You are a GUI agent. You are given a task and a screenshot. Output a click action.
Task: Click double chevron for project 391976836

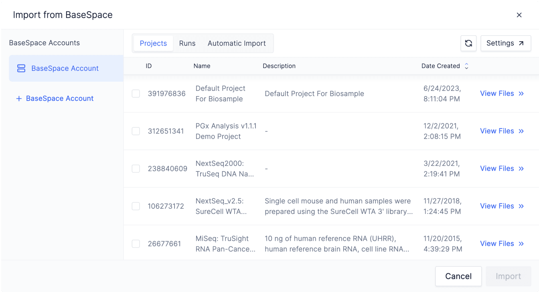[x=521, y=94]
